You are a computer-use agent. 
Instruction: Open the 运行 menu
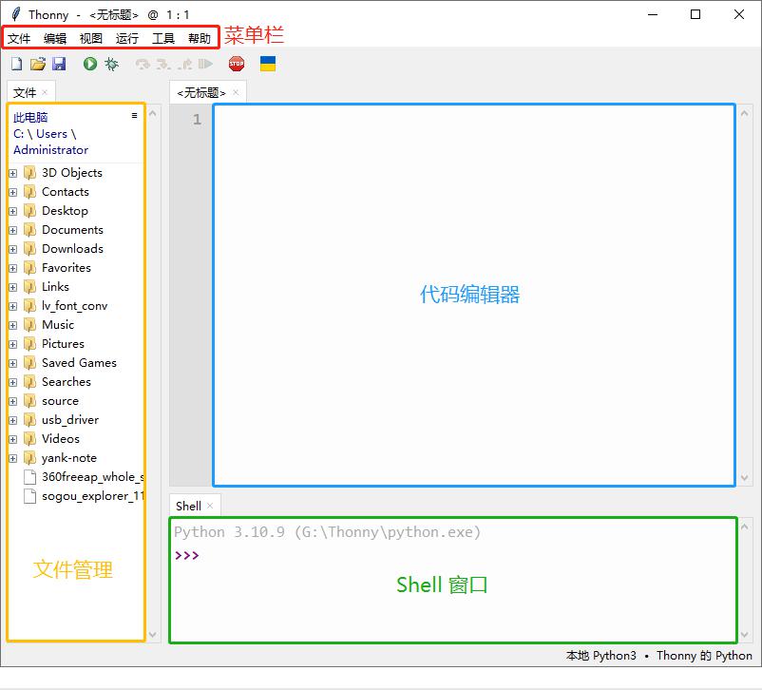tap(127, 39)
